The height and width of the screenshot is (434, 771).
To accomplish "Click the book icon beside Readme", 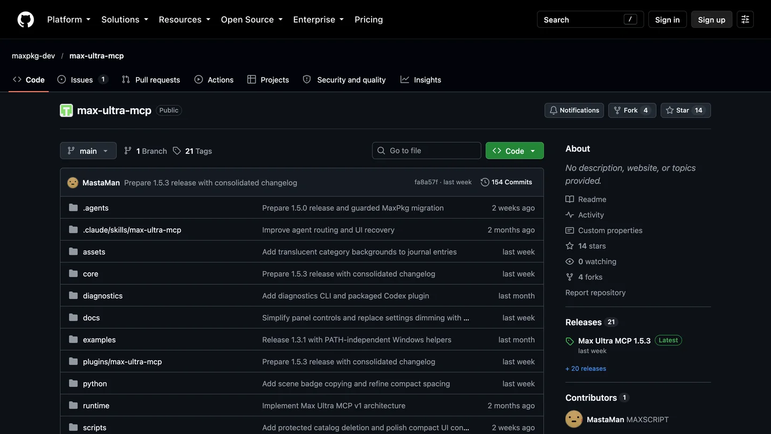I will pos(570,199).
